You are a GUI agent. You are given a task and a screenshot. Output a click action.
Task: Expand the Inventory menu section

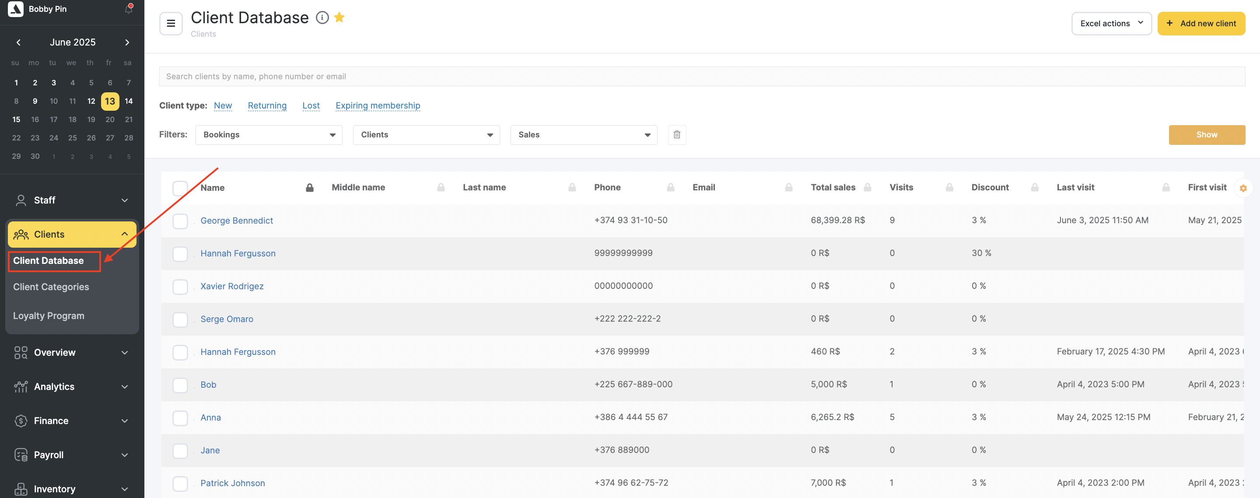click(72, 489)
